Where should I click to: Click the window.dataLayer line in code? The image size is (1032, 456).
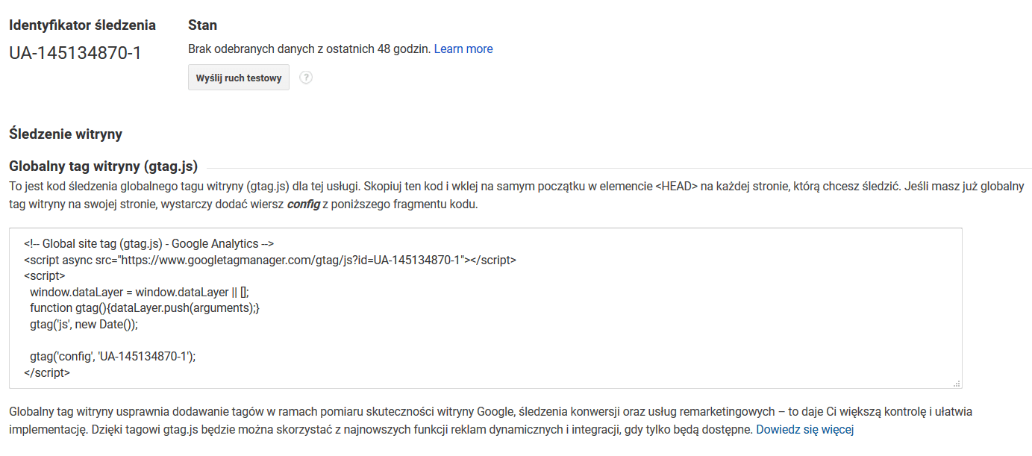click(140, 292)
